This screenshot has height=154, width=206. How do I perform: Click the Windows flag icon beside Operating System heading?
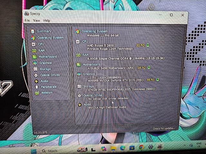tap(78, 31)
